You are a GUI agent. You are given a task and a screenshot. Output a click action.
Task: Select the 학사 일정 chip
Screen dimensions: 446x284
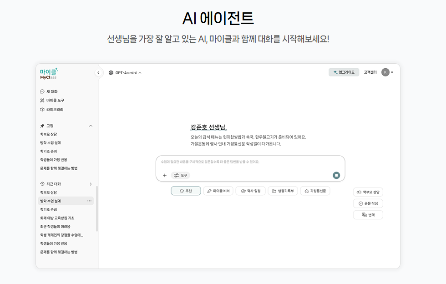250,191
